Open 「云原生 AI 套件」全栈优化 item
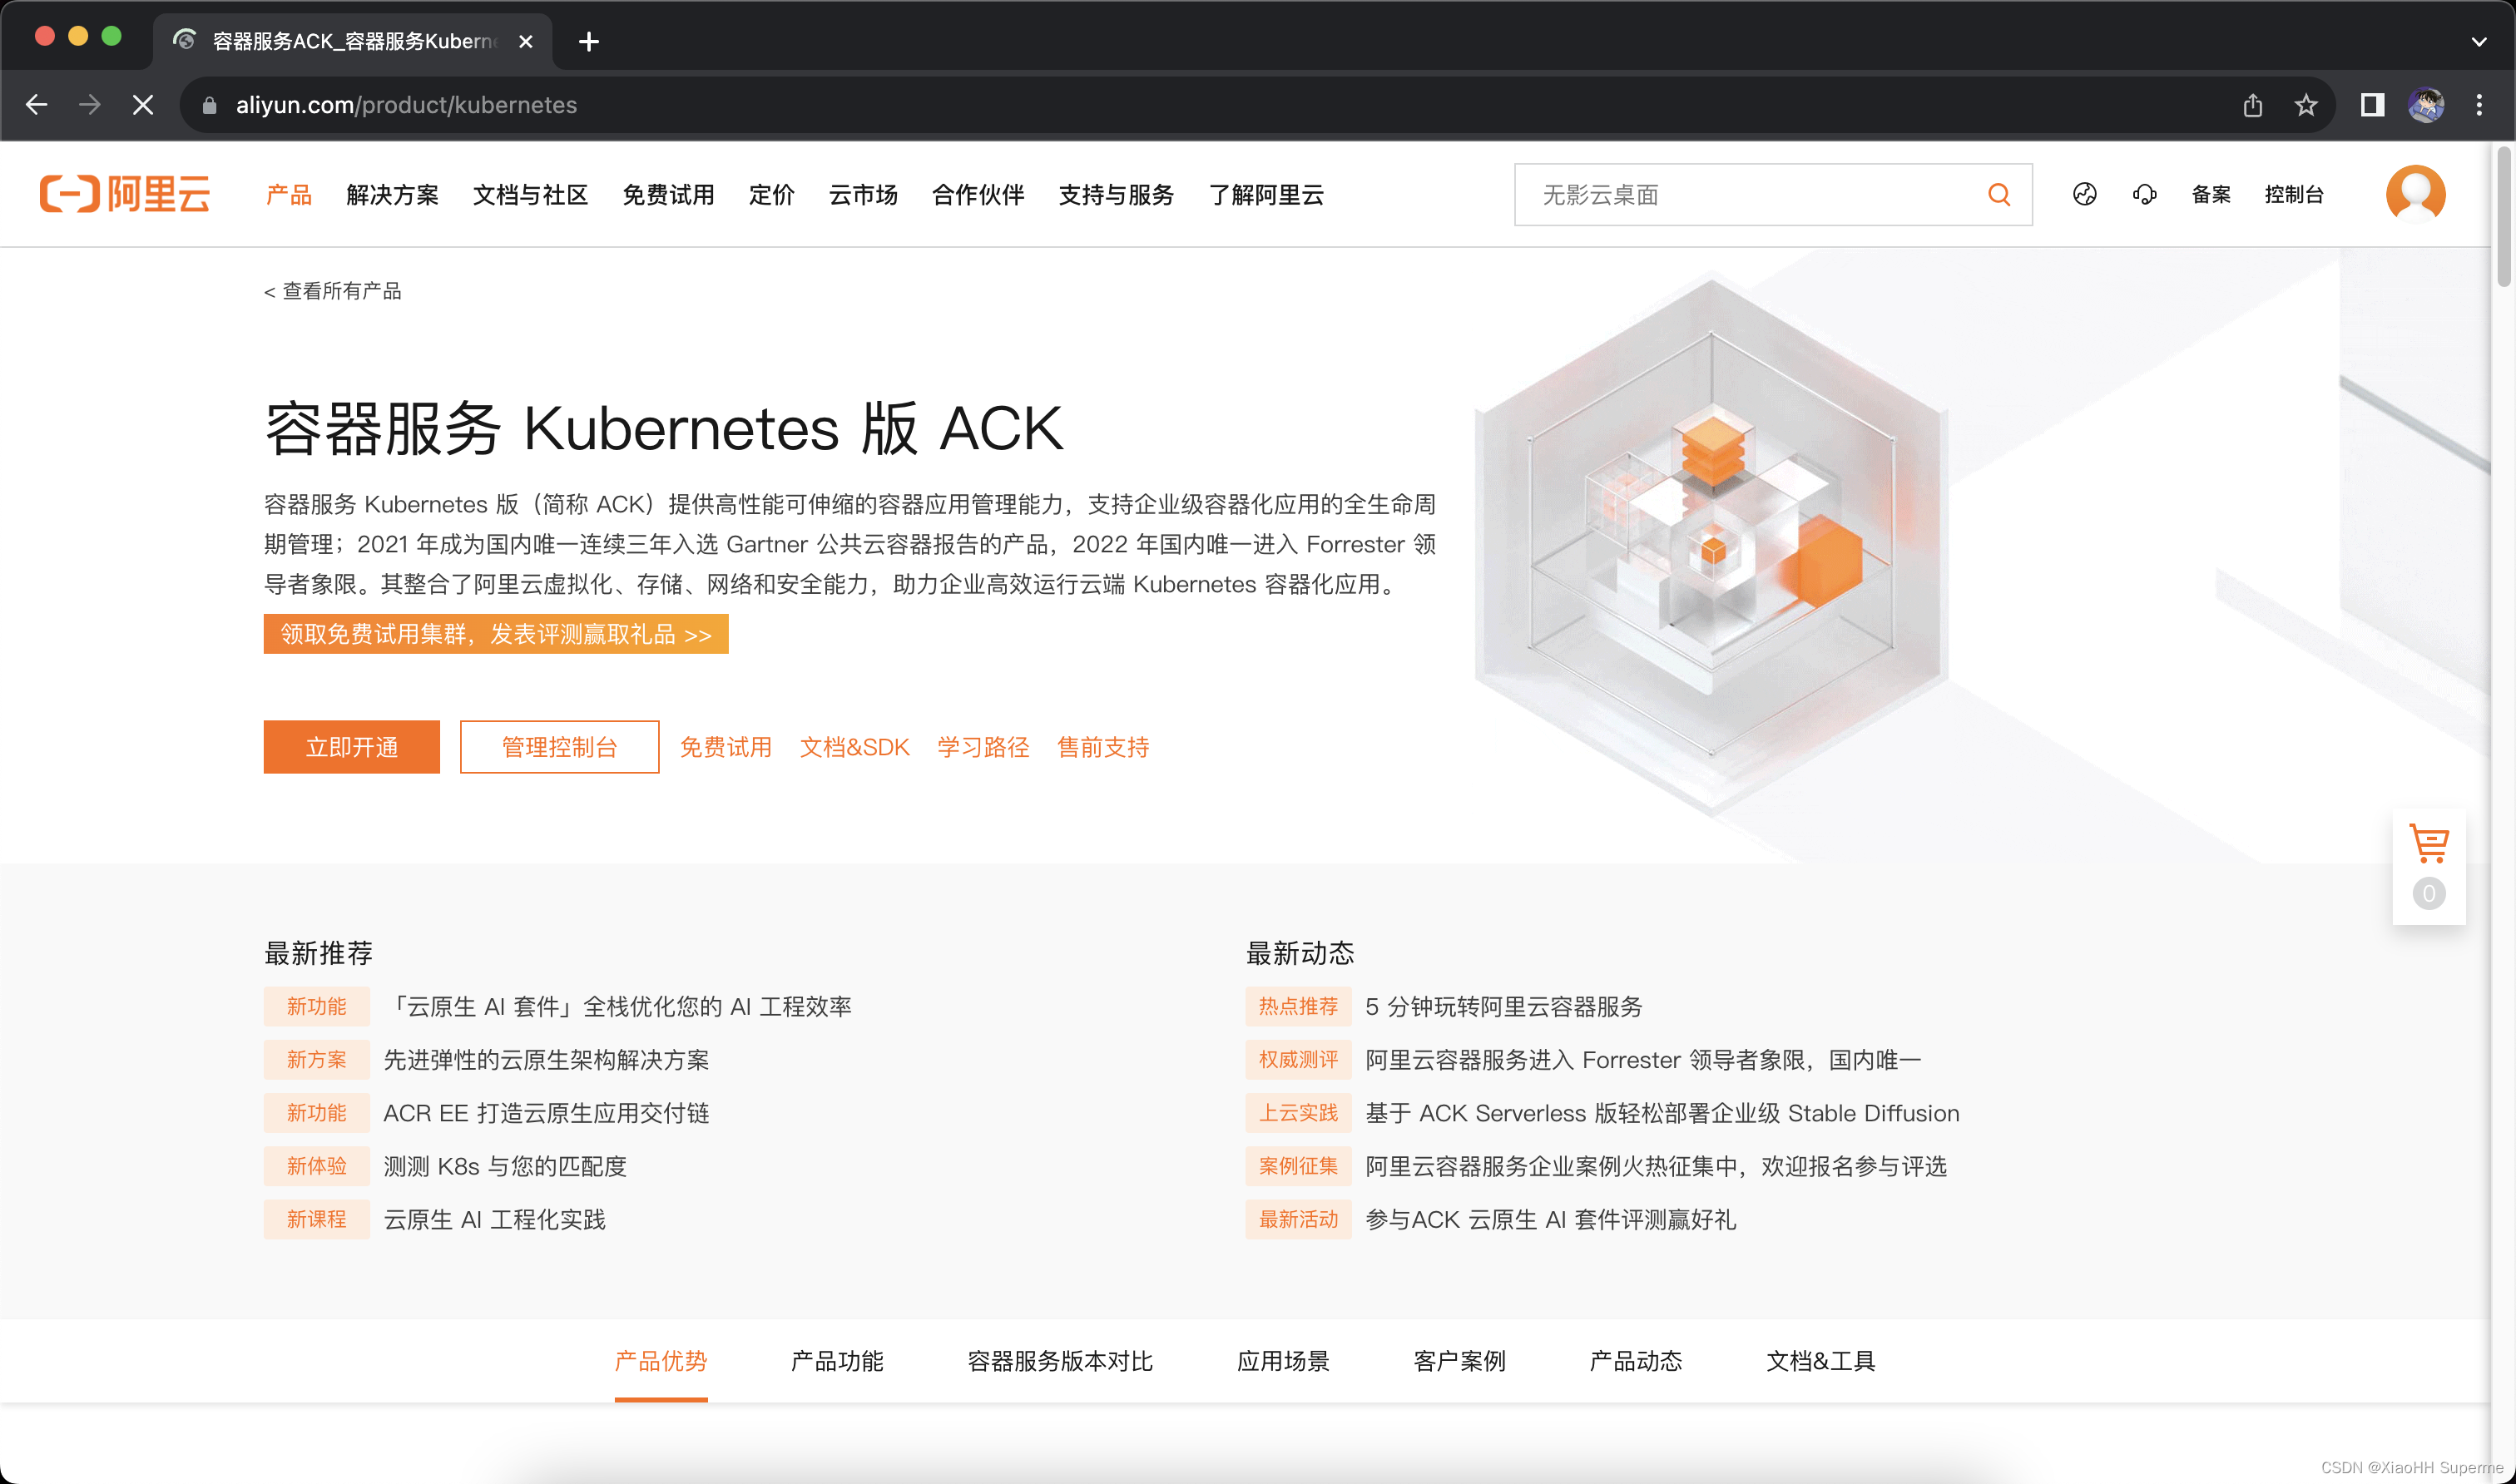 pyautogui.click(x=618, y=1007)
